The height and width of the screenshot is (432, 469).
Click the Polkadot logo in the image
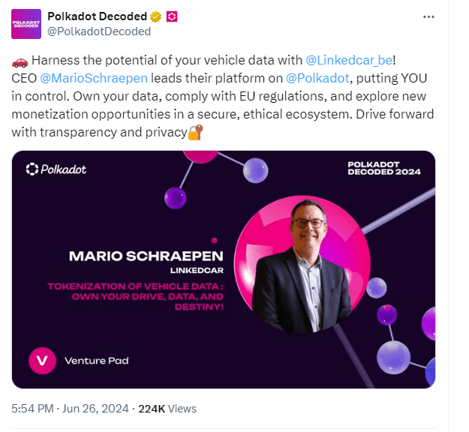click(x=56, y=169)
